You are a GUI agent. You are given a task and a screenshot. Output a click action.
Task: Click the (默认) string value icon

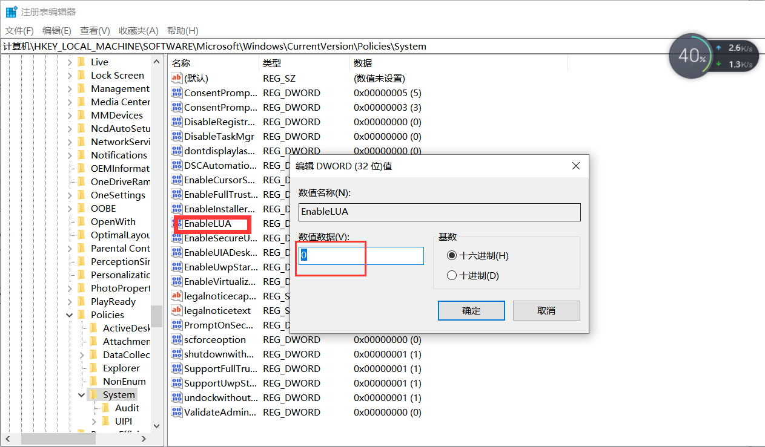pos(177,78)
